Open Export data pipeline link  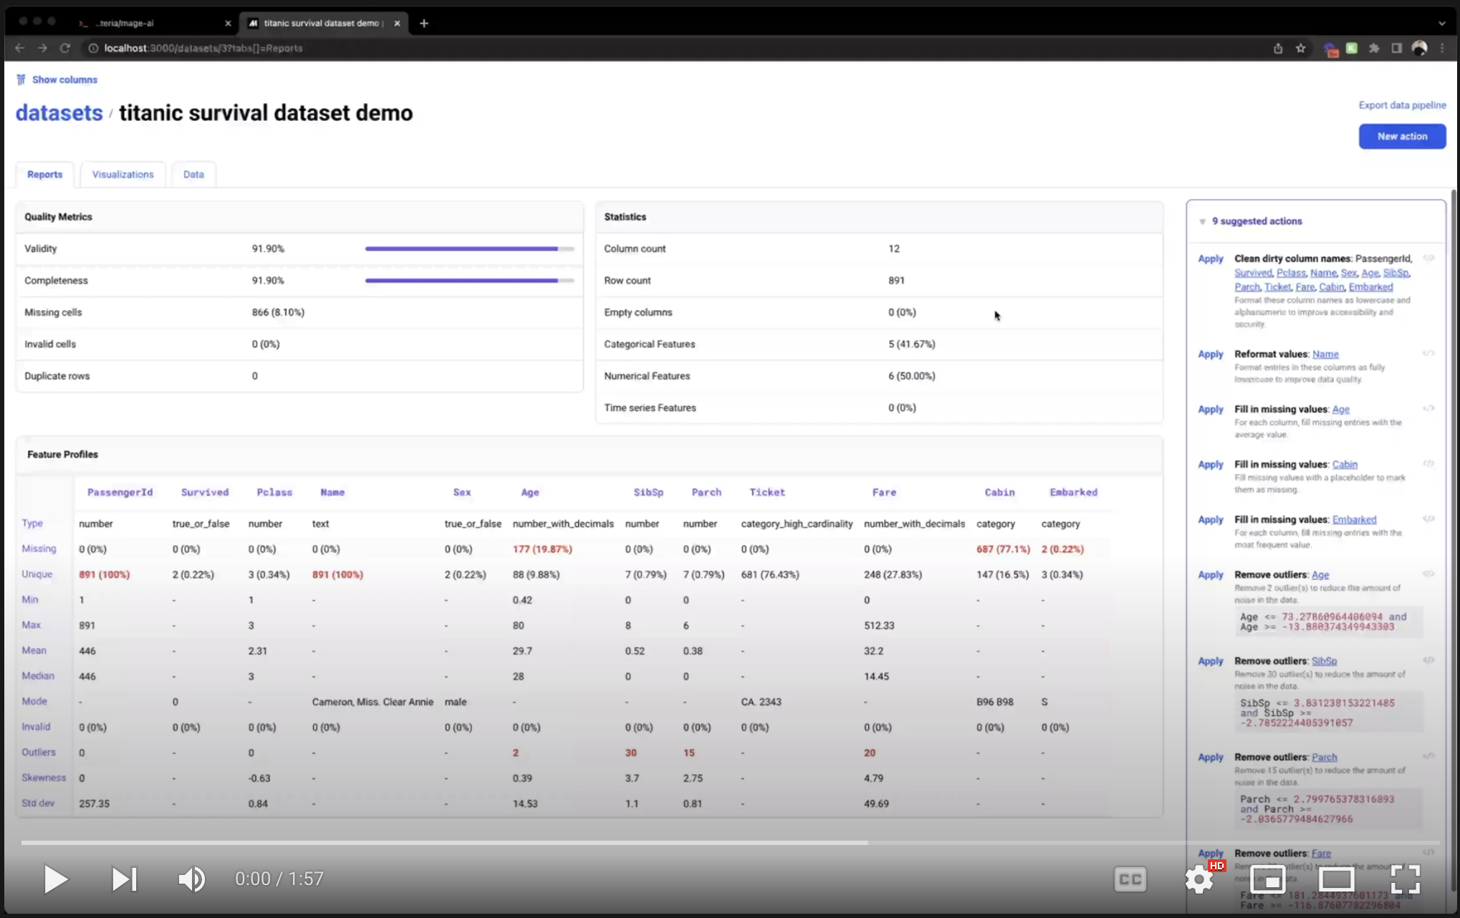pos(1402,105)
